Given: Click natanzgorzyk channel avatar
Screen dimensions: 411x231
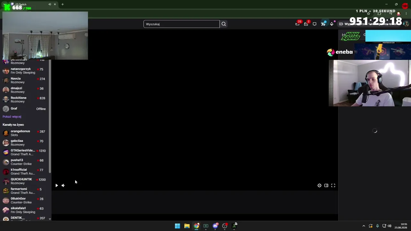Looking at the screenshot, I should [6, 71].
